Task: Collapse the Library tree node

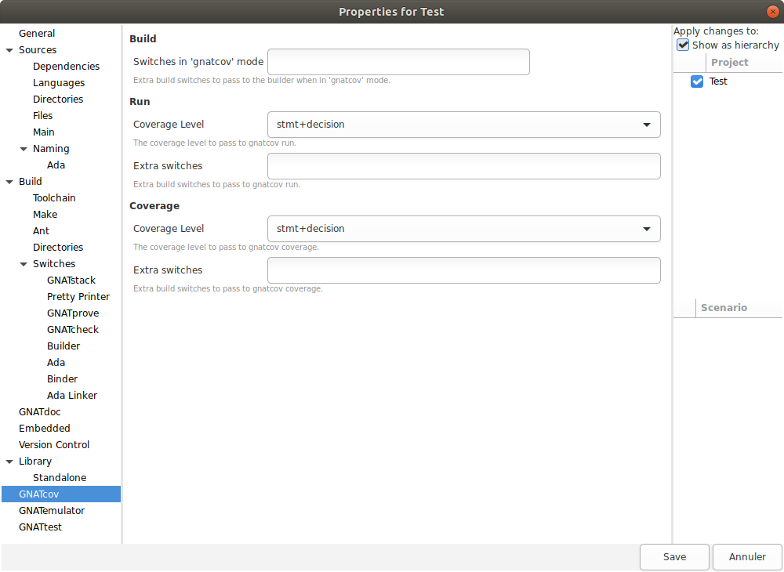Action: (x=9, y=462)
